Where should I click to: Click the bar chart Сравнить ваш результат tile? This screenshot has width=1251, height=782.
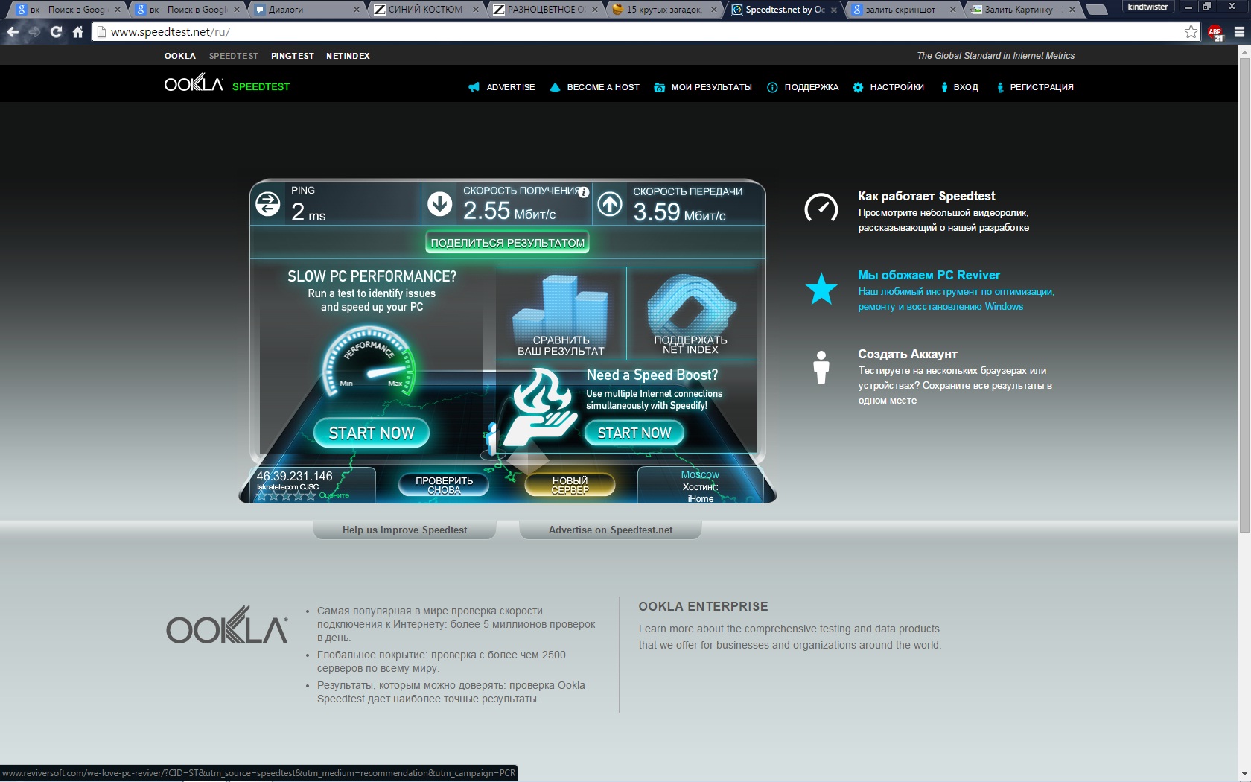561,314
